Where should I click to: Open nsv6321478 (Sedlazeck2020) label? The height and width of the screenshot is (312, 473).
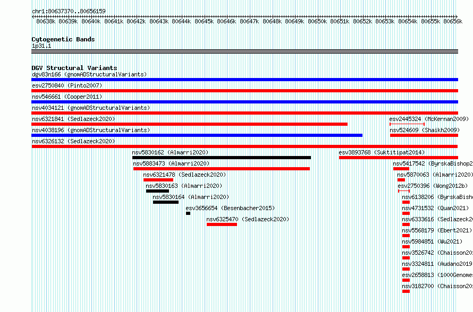(x=184, y=175)
